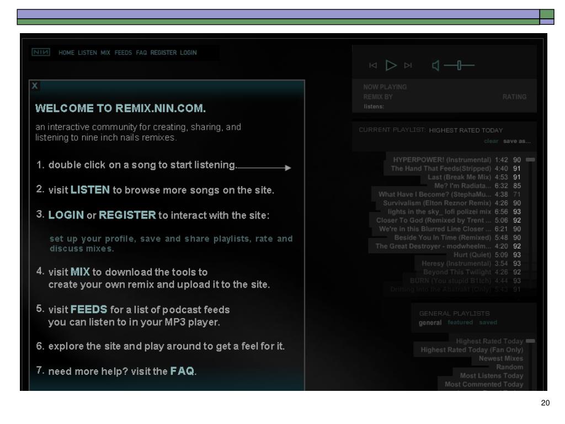Close the welcome panel with X
The image size is (565, 424).
click(x=35, y=86)
